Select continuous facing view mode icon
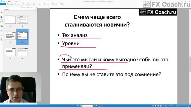The width and height of the screenshot is (191, 107). click(x=161, y=106)
